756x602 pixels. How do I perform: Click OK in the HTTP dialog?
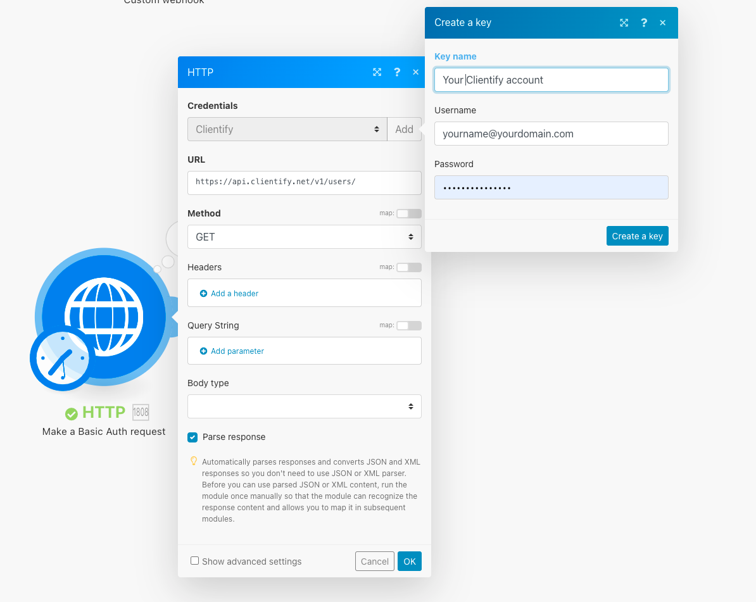[410, 561]
